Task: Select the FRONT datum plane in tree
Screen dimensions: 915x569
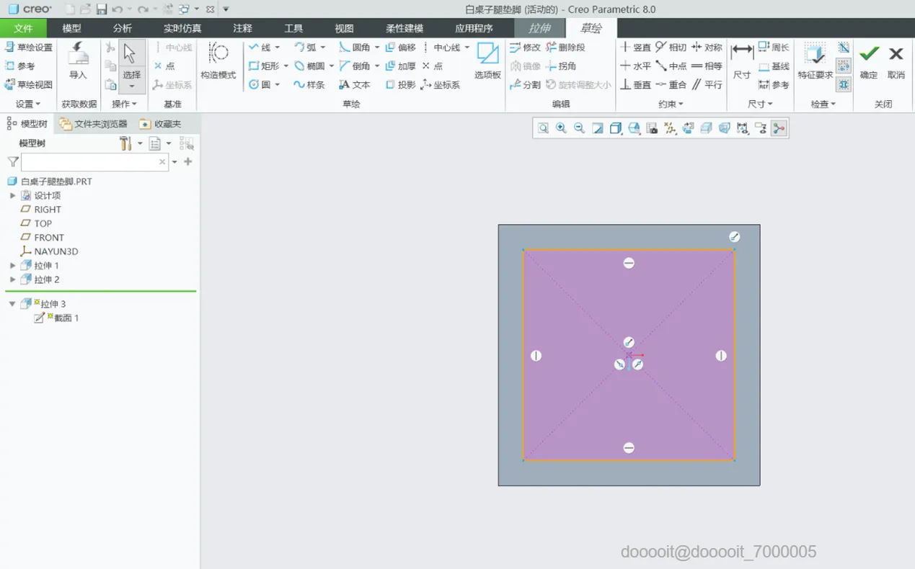Action: pos(42,238)
